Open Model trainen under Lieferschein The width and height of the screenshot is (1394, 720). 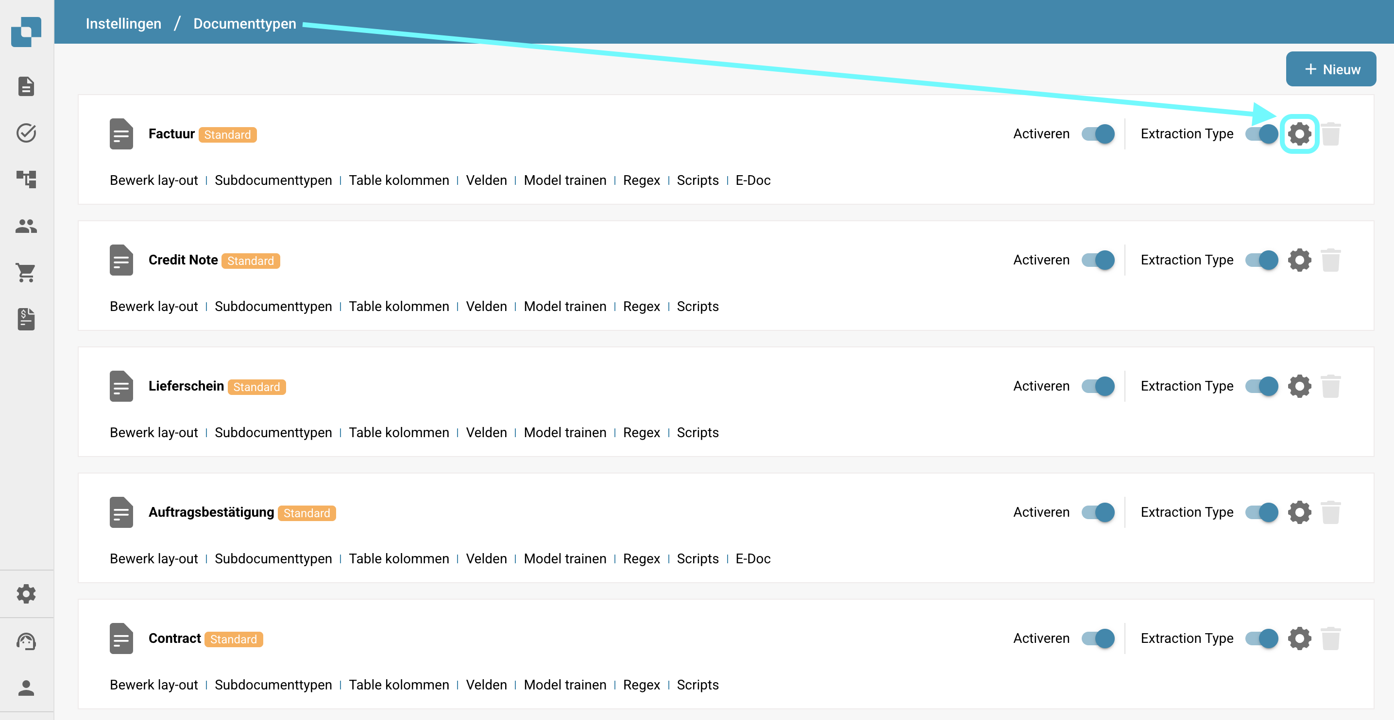click(x=564, y=432)
